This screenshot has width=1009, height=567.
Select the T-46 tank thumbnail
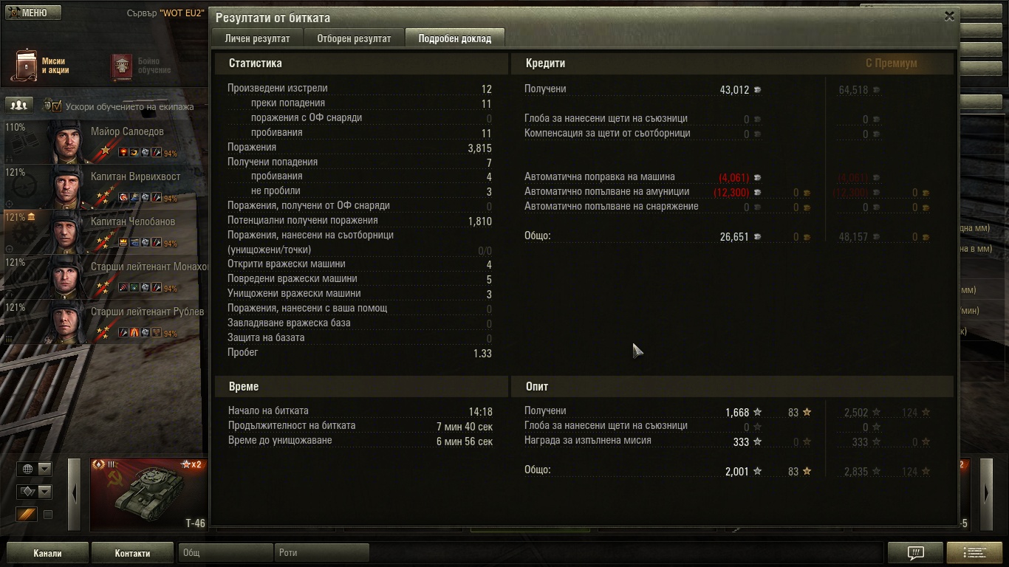pos(148,494)
